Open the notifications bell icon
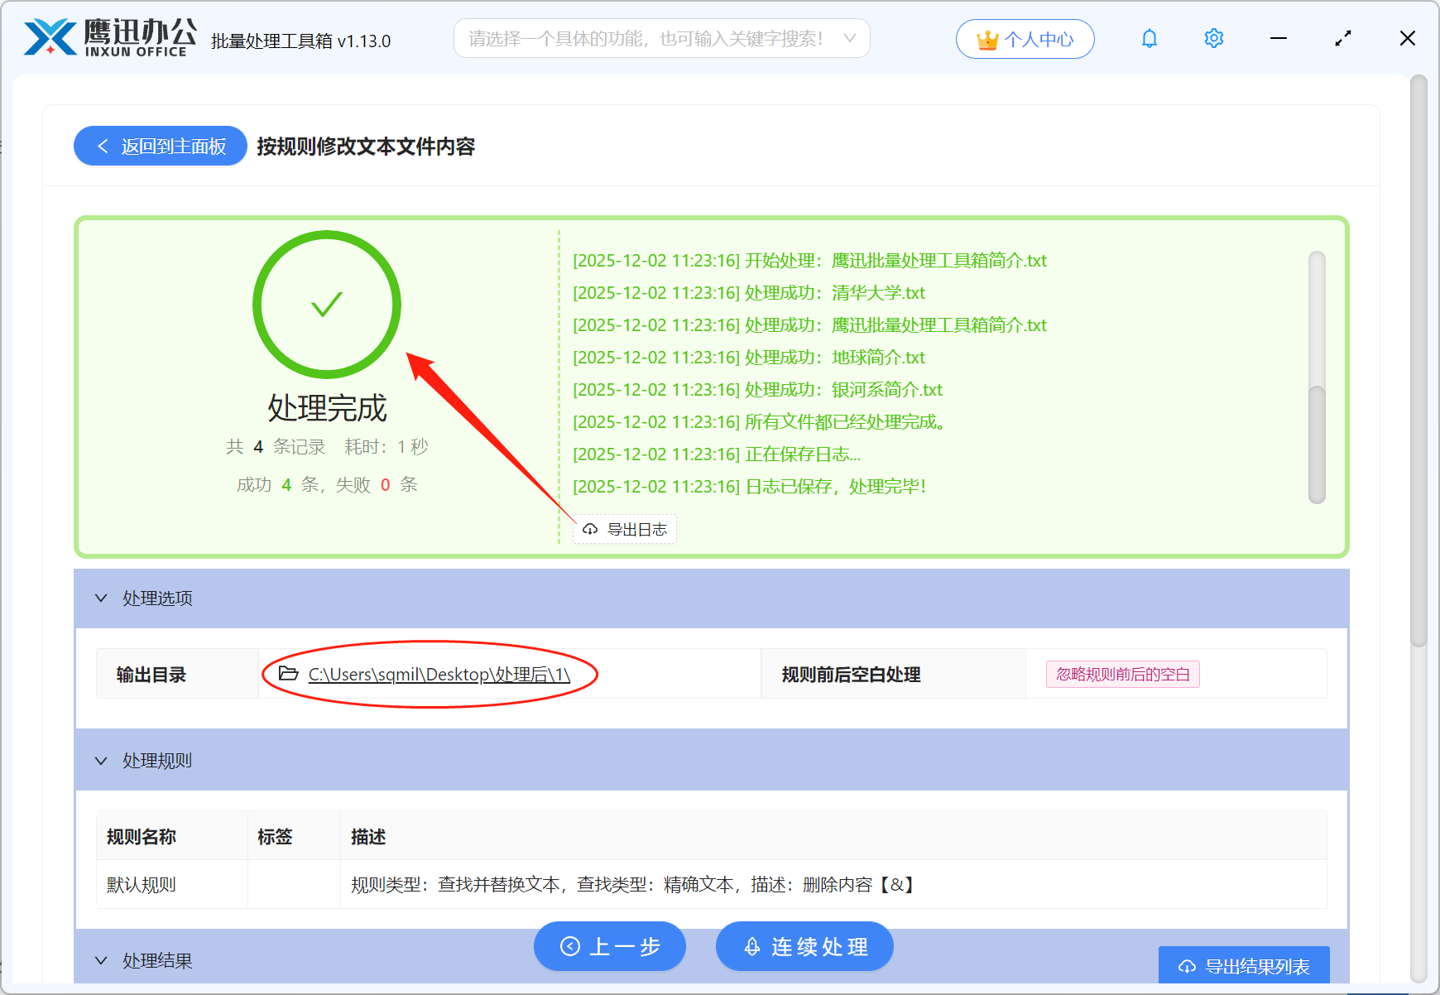The image size is (1440, 995). point(1149,38)
